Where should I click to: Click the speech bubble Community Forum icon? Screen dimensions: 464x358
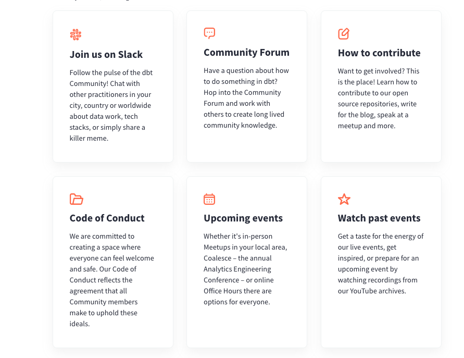pyautogui.click(x=209, y=33)
